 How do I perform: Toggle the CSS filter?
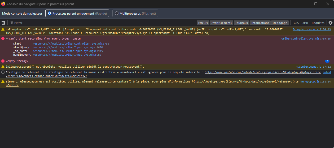click(296, 23)
